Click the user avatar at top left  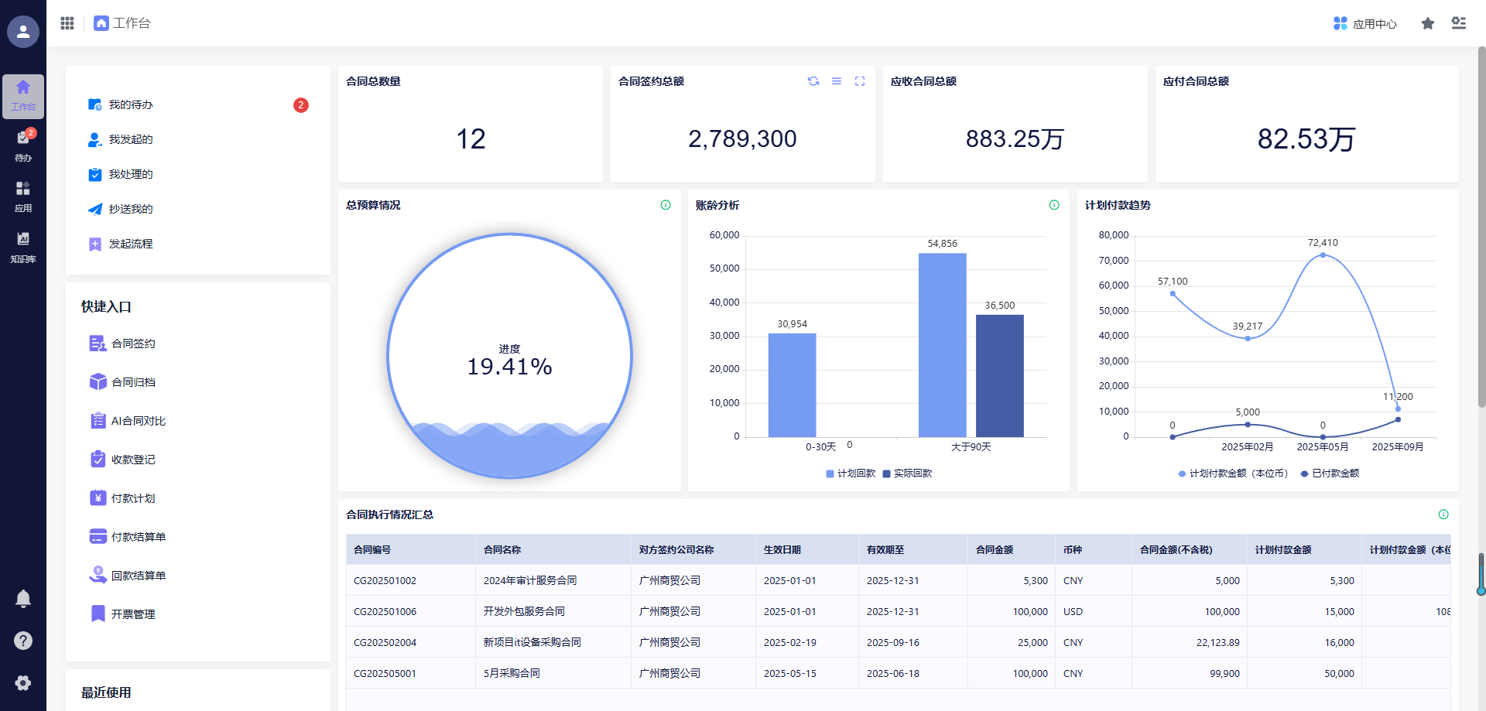tap(23, 32)
